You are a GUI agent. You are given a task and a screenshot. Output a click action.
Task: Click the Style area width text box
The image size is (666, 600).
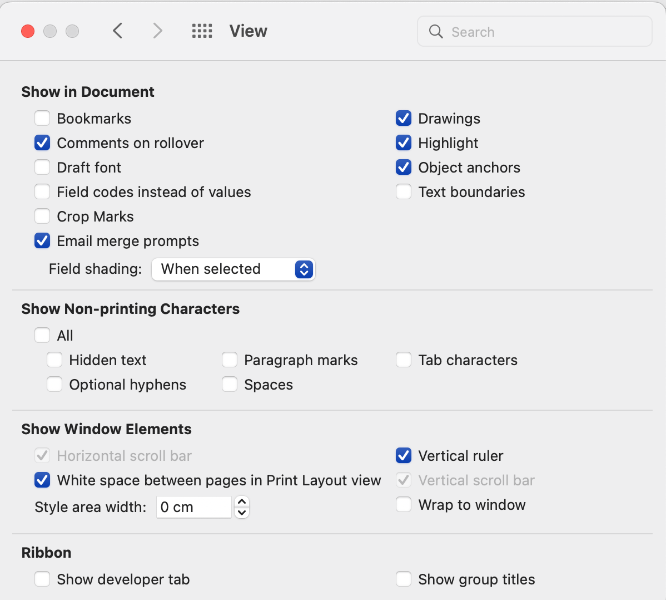click(x=193, y=507)
